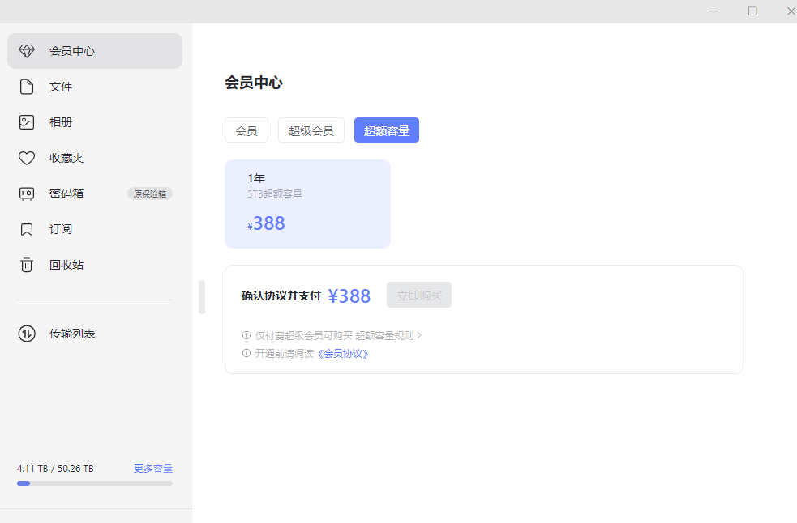Click the info icon beside 开通前请阅读
This screenshot has height=523, width=797.
pos(246,354)
